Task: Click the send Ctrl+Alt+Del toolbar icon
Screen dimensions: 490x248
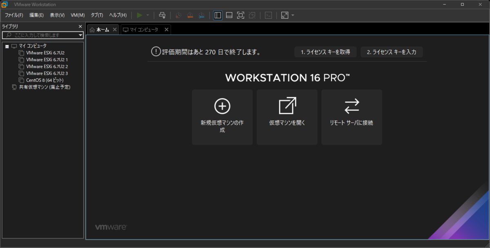Action: [162, 15]
